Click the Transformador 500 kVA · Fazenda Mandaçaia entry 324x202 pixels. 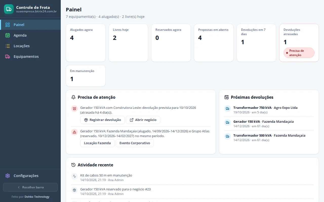[269, 138]
